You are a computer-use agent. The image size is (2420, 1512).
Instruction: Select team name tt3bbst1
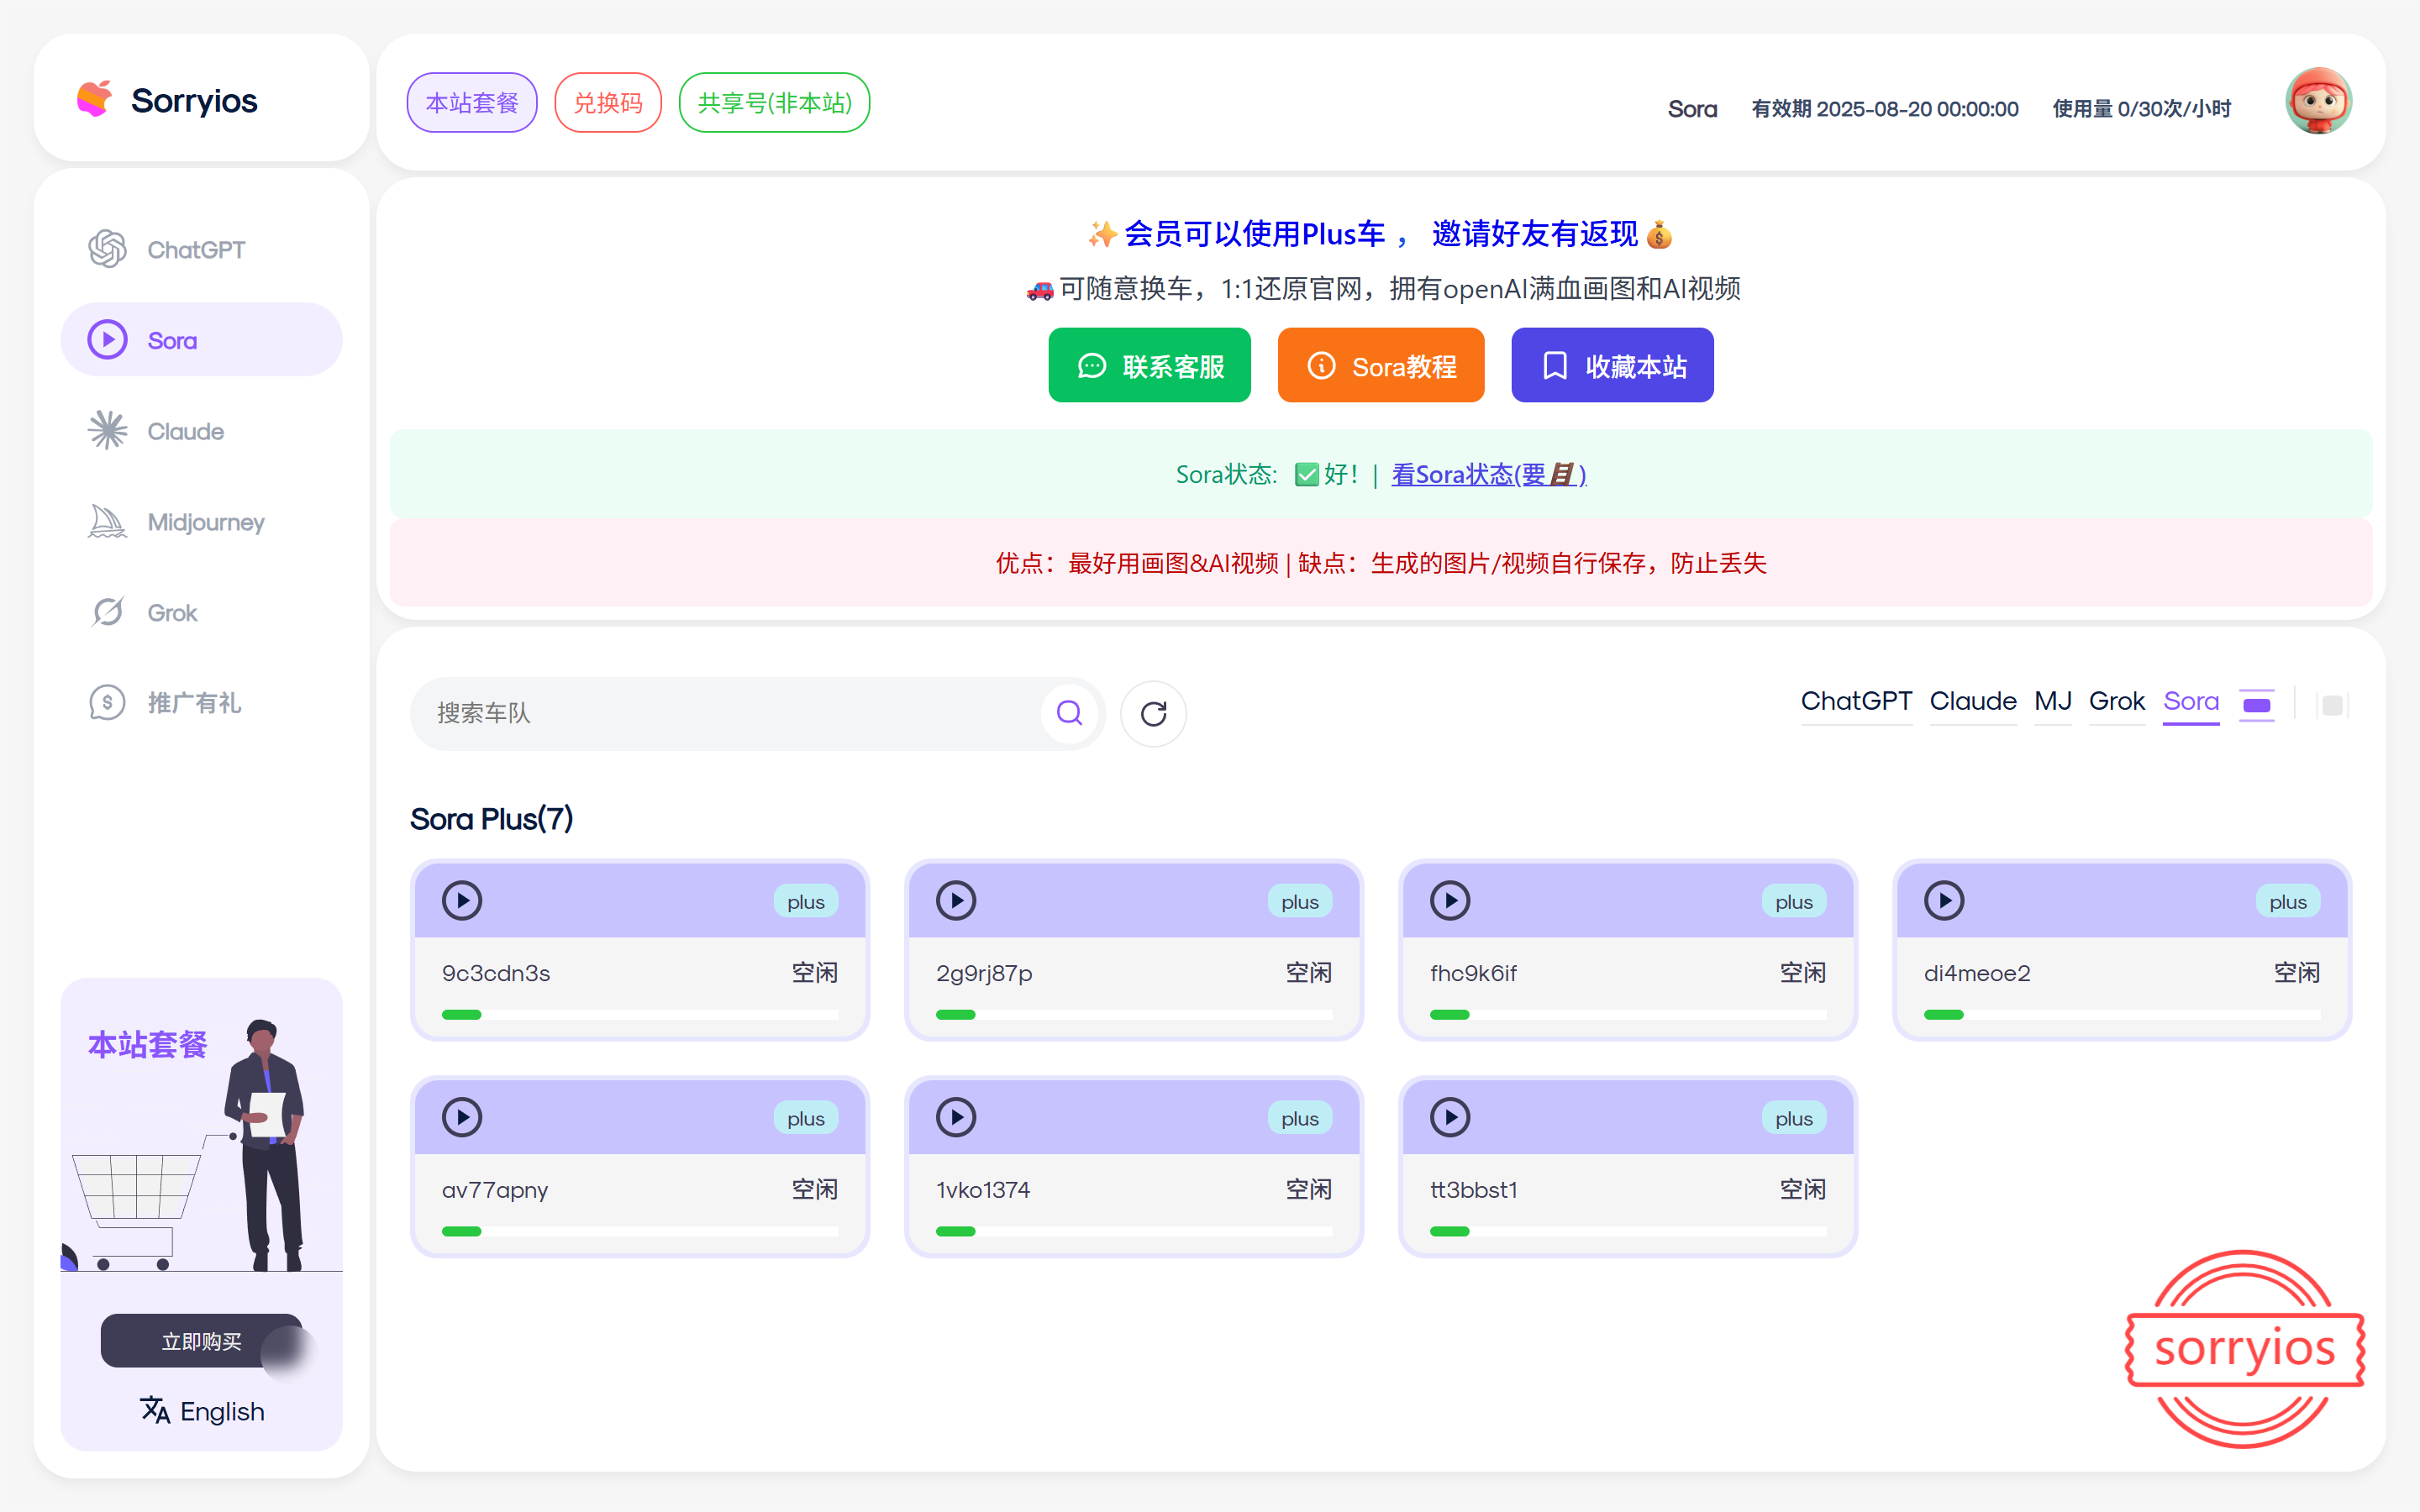[x=1474, y=1190]
